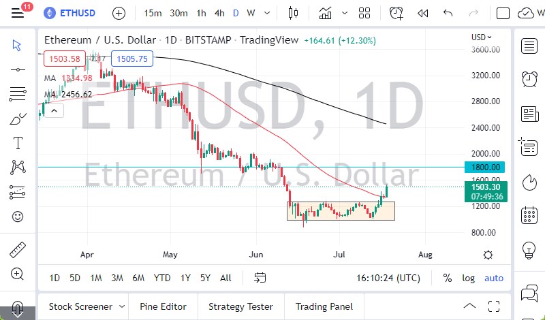Select the Brush drawing tool
Image resolution: width=545 pixels, height=320 pixels.
coord(17,118)
